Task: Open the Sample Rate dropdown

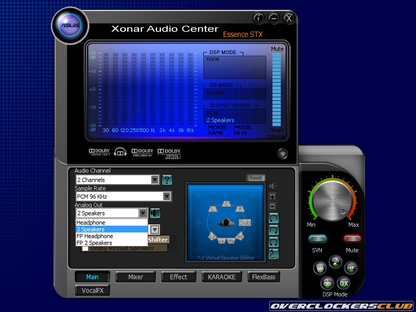Action: tap(166, 197)
